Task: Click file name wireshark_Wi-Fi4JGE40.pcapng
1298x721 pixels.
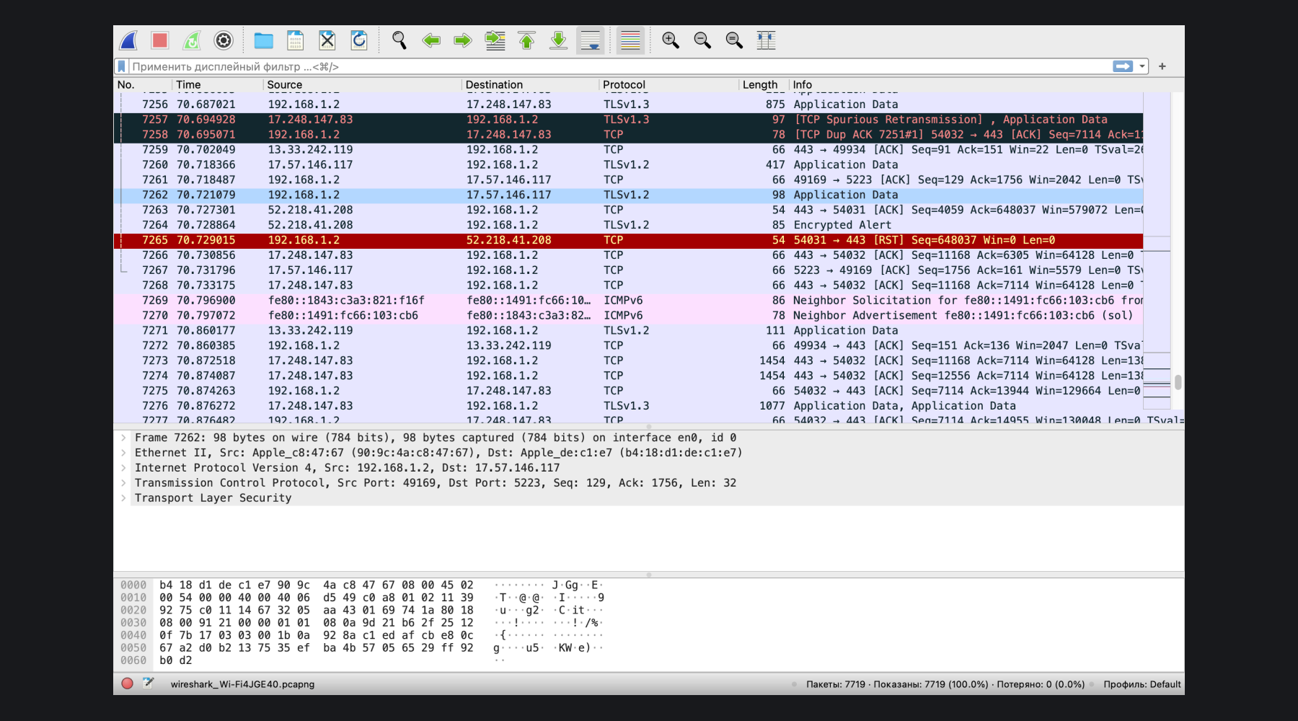Action: coord(242,684)
